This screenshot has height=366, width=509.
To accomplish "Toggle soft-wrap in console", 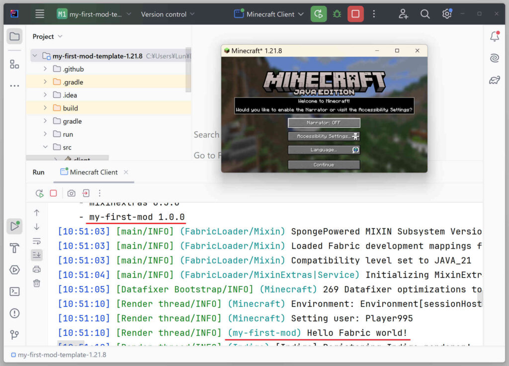I will (x=37, y=241).
